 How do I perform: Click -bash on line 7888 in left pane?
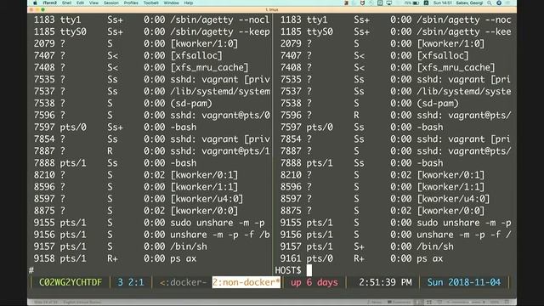pyautogui.click(x=184, y=162)
